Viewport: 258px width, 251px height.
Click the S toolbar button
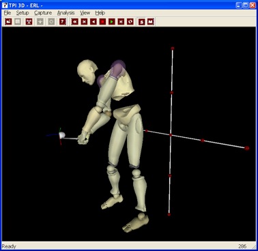[142, 22]
